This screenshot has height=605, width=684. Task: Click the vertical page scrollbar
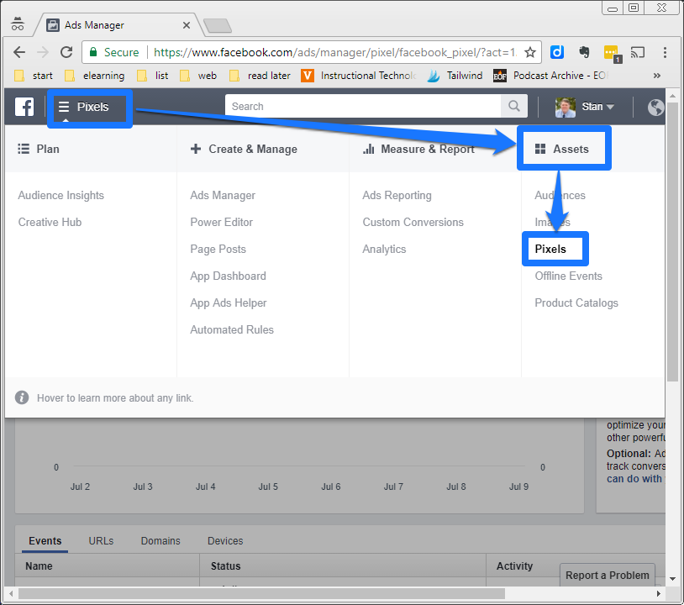pos(671,252)
